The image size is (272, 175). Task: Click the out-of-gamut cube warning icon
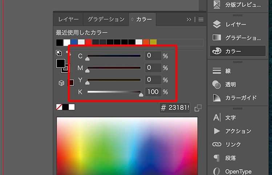coord(61,83)
